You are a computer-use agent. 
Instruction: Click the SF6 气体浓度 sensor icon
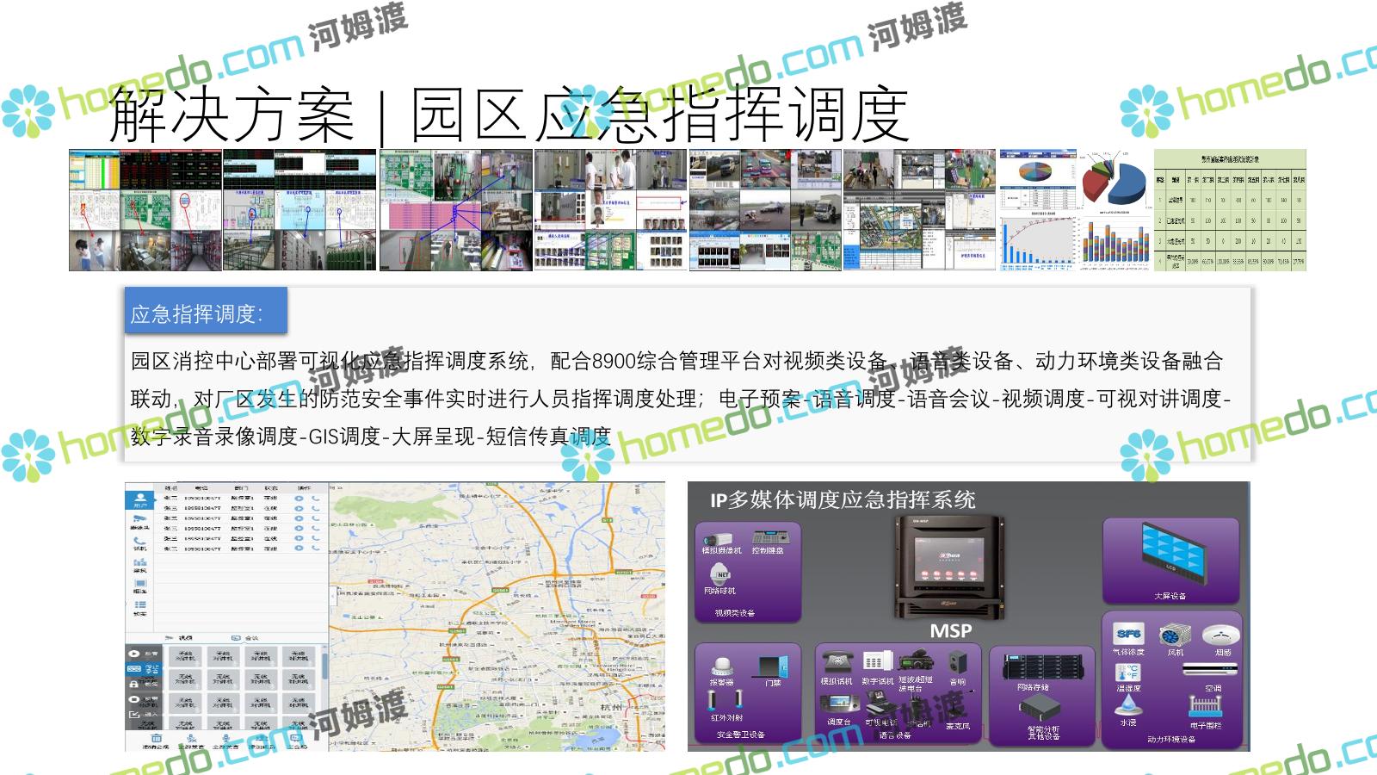point(1128,635)
